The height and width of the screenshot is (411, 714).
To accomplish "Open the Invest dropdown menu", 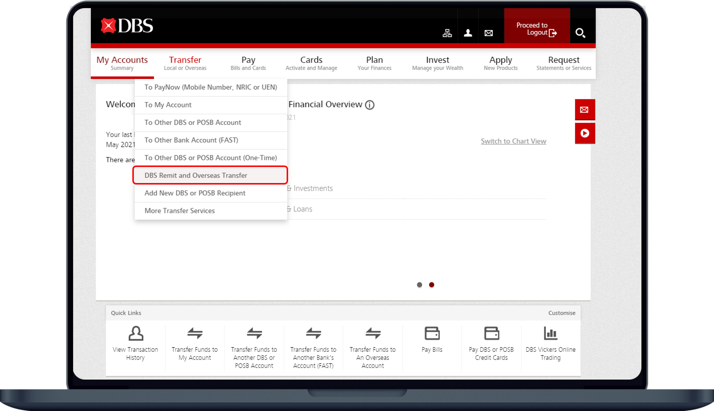I will [437, 63].
